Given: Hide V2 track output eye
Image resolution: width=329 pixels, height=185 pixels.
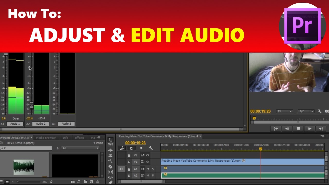Looking at the screenshot, I should coord(148,155).
